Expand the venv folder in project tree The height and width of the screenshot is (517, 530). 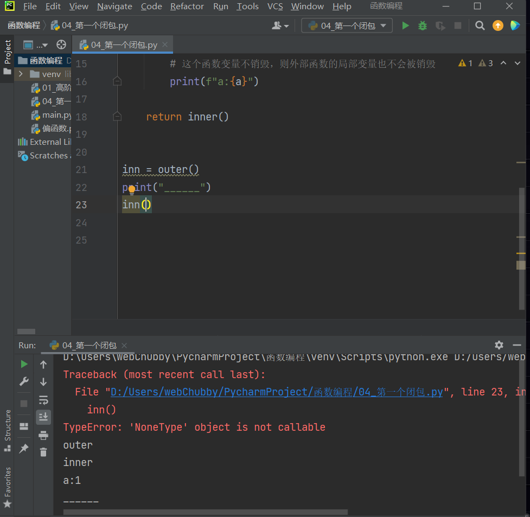point(21,74)
